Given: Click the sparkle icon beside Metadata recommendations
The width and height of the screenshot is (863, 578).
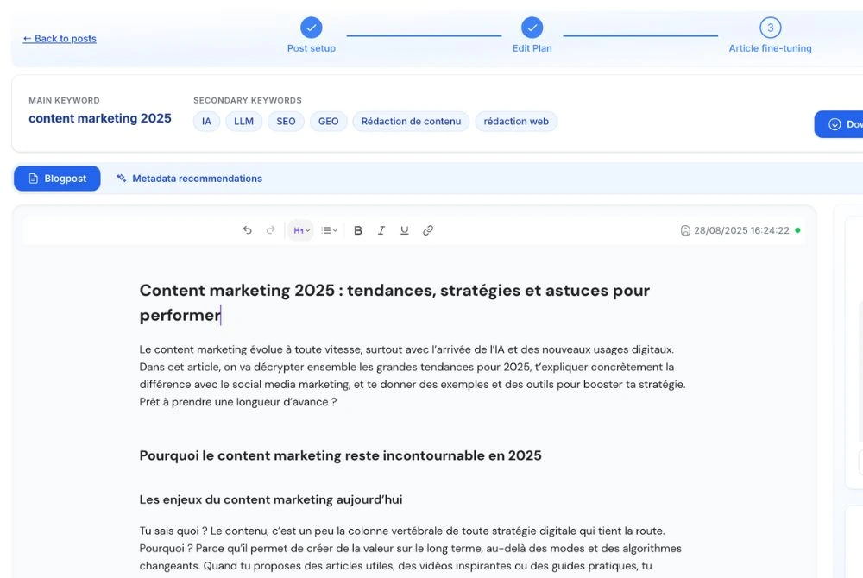Looking at the screenshot, I should point(123,178).
